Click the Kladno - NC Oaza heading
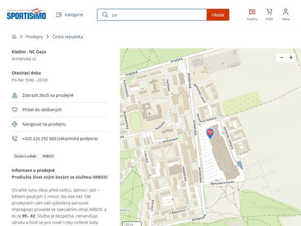The width and height of the screenshot is (301, 226). coord(29,52)
